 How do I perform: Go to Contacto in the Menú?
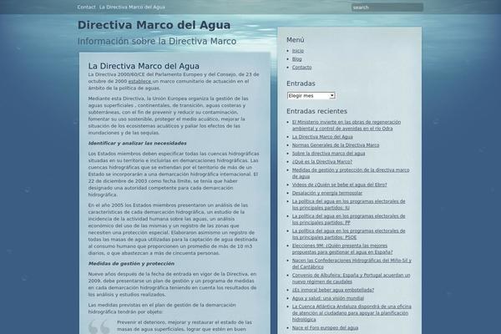[301, 68]
